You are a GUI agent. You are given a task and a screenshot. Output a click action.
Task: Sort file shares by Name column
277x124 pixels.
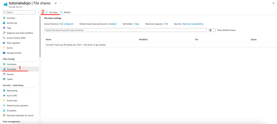coord(49,39)
